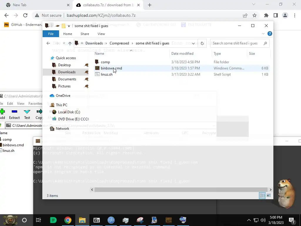Click the 7-Zip Add button
This screenshot has height=226, width=301.
tap(2, 114)
